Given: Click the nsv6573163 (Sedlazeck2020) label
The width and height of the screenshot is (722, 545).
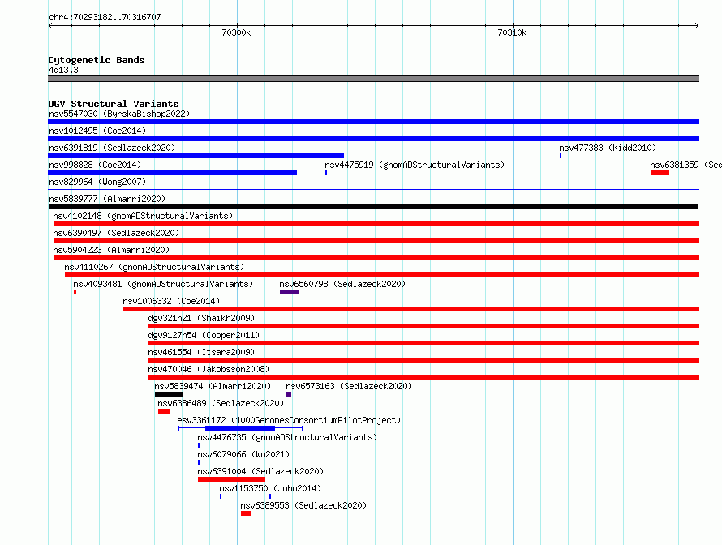Looking at the screenshot, I should pos(349,386).
